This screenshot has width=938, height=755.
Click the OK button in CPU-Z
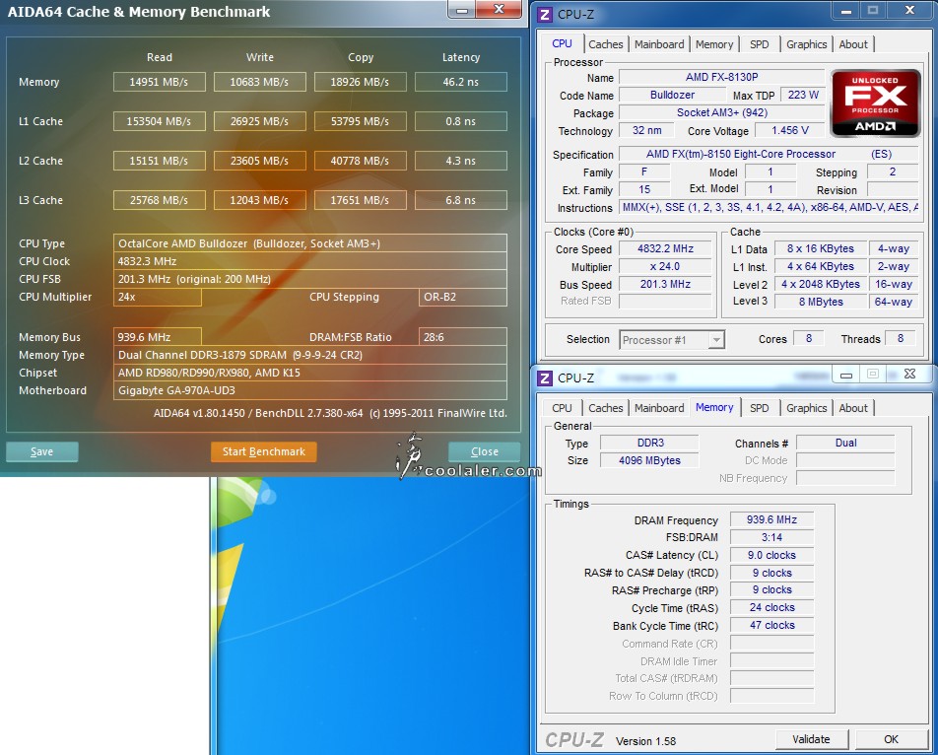[x=891, y=739]
